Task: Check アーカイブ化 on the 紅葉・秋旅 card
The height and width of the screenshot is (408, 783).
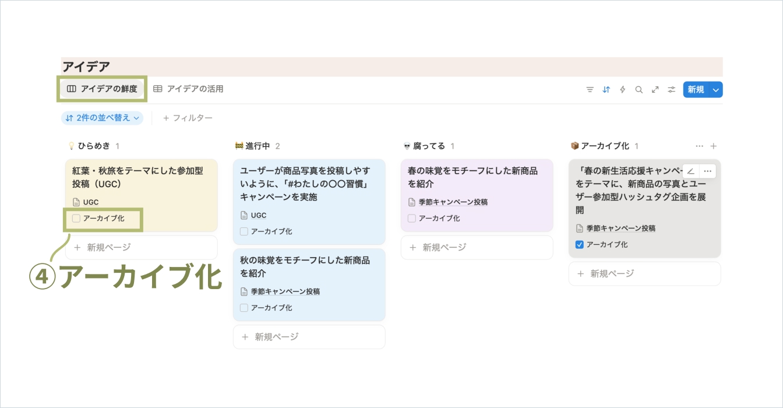Action: click(76, 219)
